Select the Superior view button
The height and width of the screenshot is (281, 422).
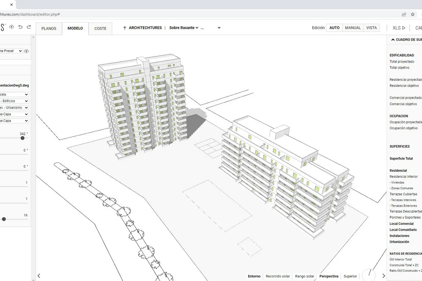[x=350, y=276]
